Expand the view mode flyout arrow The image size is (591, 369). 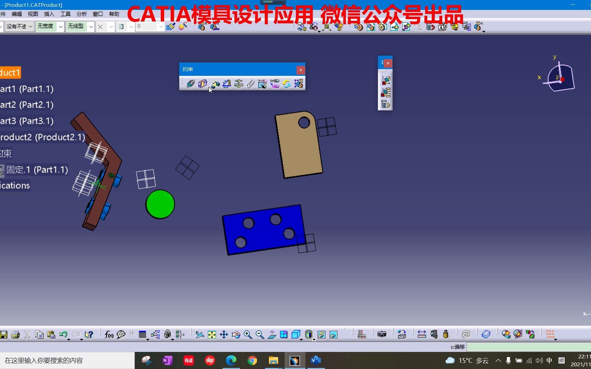(x=314, y=339)
